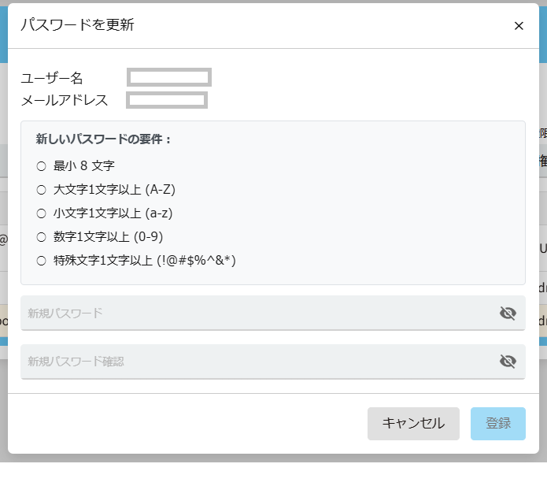This screenshot has height=486, width=547.
Task: Click the メールアドレス value box
Action: 167,100
